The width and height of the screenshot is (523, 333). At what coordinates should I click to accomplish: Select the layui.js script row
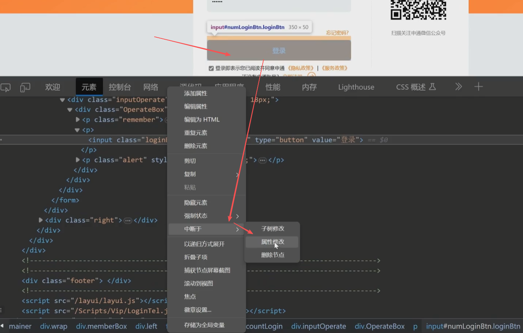pos(94,301)
